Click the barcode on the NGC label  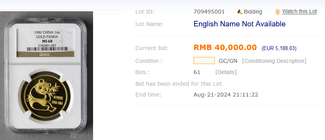[x=47, y=49]
